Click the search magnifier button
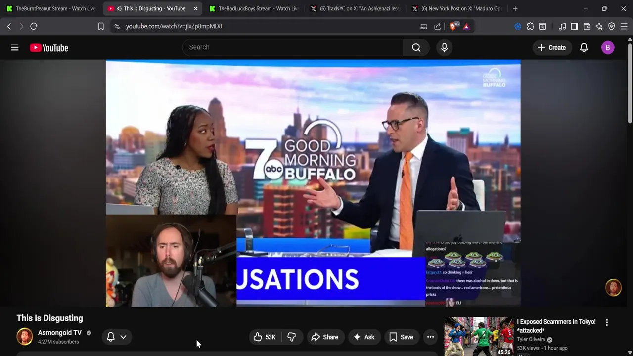Image resolution: width=633 pixels, height=356 pixels. [416, 47]
